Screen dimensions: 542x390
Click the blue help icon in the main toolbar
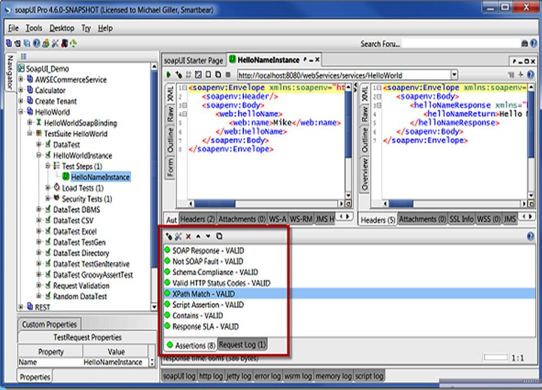point(36,43)
